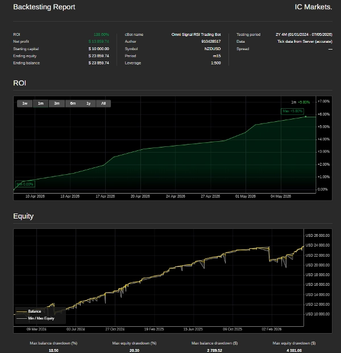Viewport: 341px width, 353px height.
Task: Click the Max +5.80% chart marker
Action: 292,111
